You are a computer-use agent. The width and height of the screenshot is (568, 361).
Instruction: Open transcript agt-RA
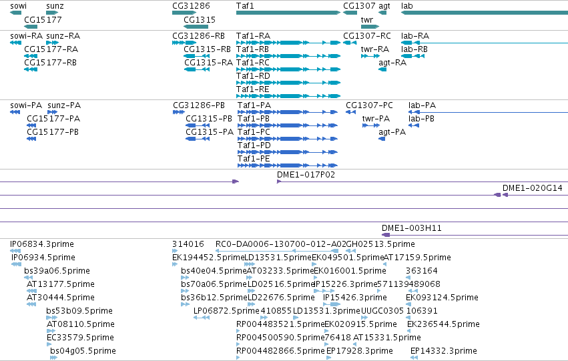point(392,63)
